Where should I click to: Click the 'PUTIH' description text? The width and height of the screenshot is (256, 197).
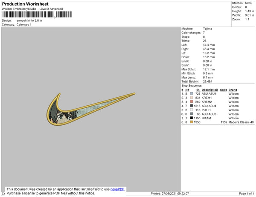point(206,110)
